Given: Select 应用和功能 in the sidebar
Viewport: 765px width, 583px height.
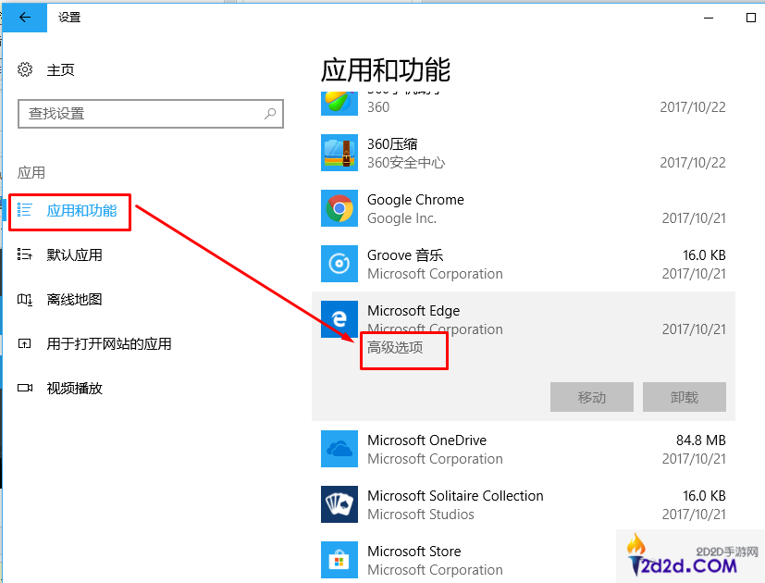Looking at the screenshot, I should click(81, 211).
